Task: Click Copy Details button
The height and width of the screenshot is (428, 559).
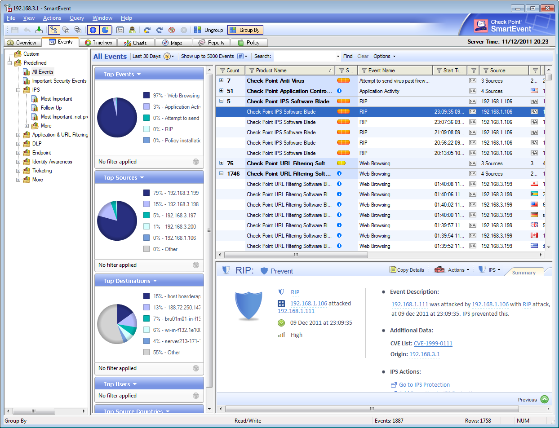Action: click(407, 270)
